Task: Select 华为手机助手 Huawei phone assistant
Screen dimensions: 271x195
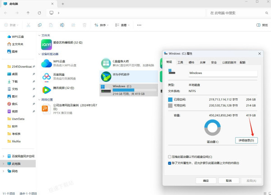Action: click(129, 77)
